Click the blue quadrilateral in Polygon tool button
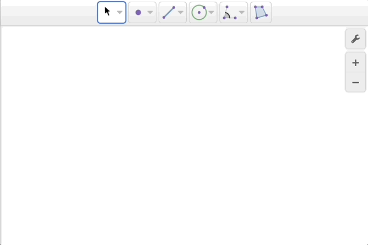The height and width of the screenshot is (245, 368). click(261, 12)
